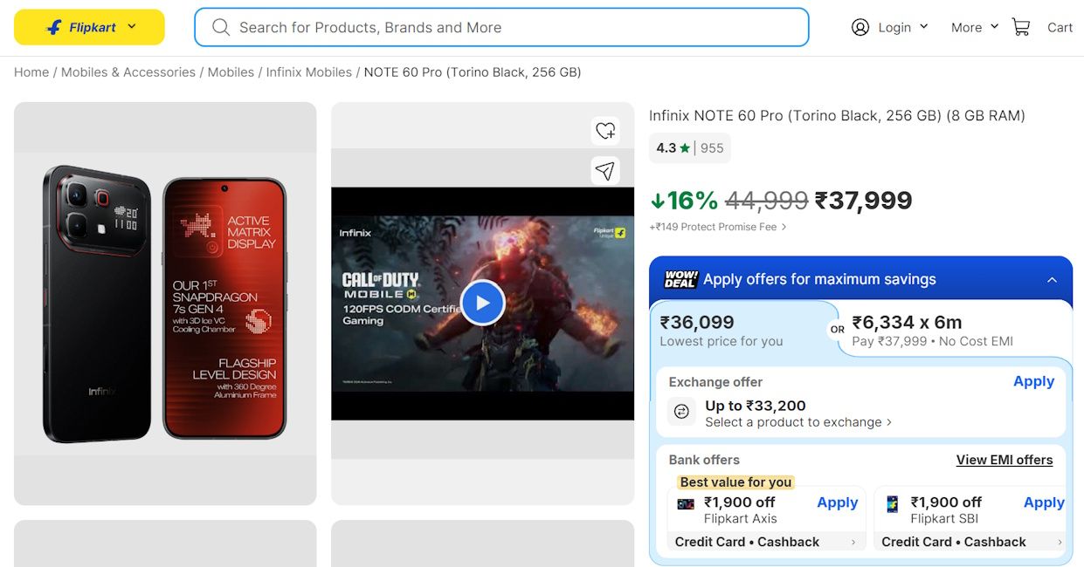This screenshot has width=1084, height=567.
Task: Apply the Exchange offer
Action: (x=1033, y=381)
